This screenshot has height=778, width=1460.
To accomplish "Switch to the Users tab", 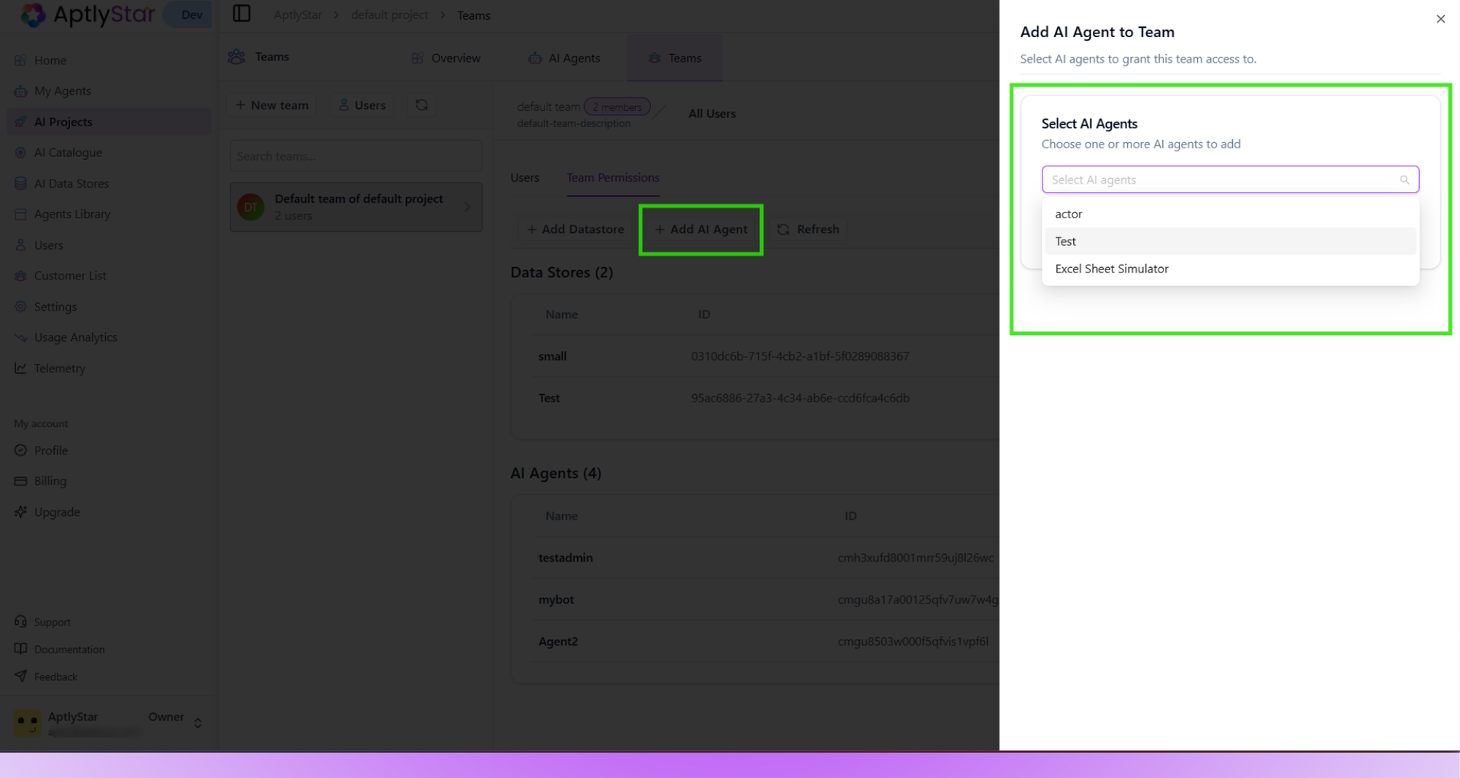I will [x=524, y=177].
